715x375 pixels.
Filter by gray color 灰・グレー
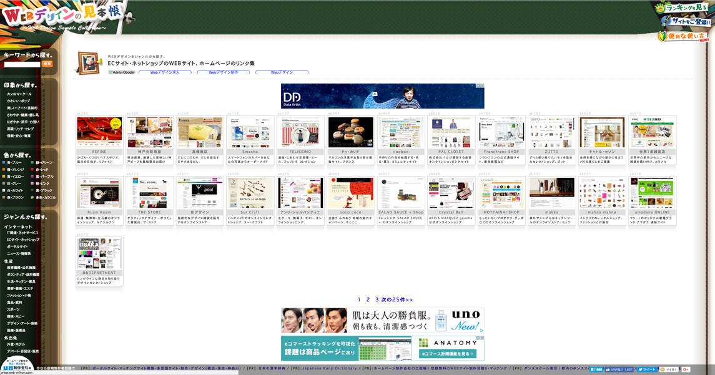[12, 183]
